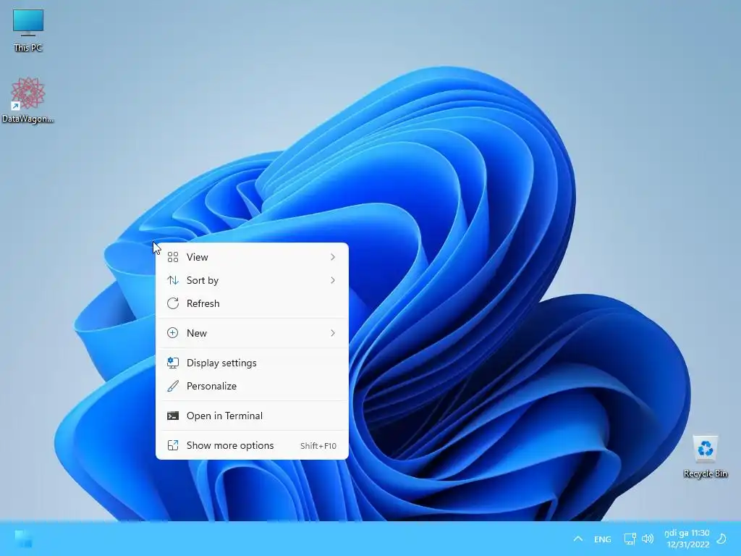Choose Display settings from menu
This screenshot has width=741, height=556.
tap(252, 363)
